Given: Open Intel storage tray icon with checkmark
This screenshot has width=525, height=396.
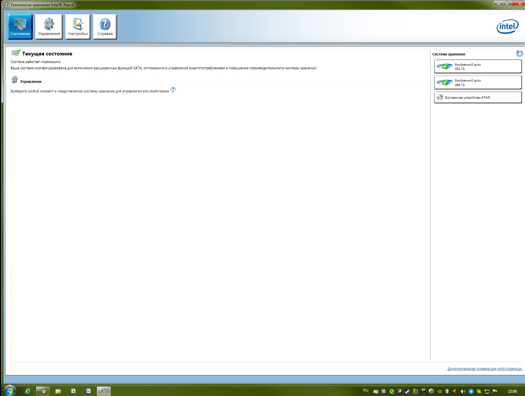Looking at the screenshot, I should [x=376, y=391].
